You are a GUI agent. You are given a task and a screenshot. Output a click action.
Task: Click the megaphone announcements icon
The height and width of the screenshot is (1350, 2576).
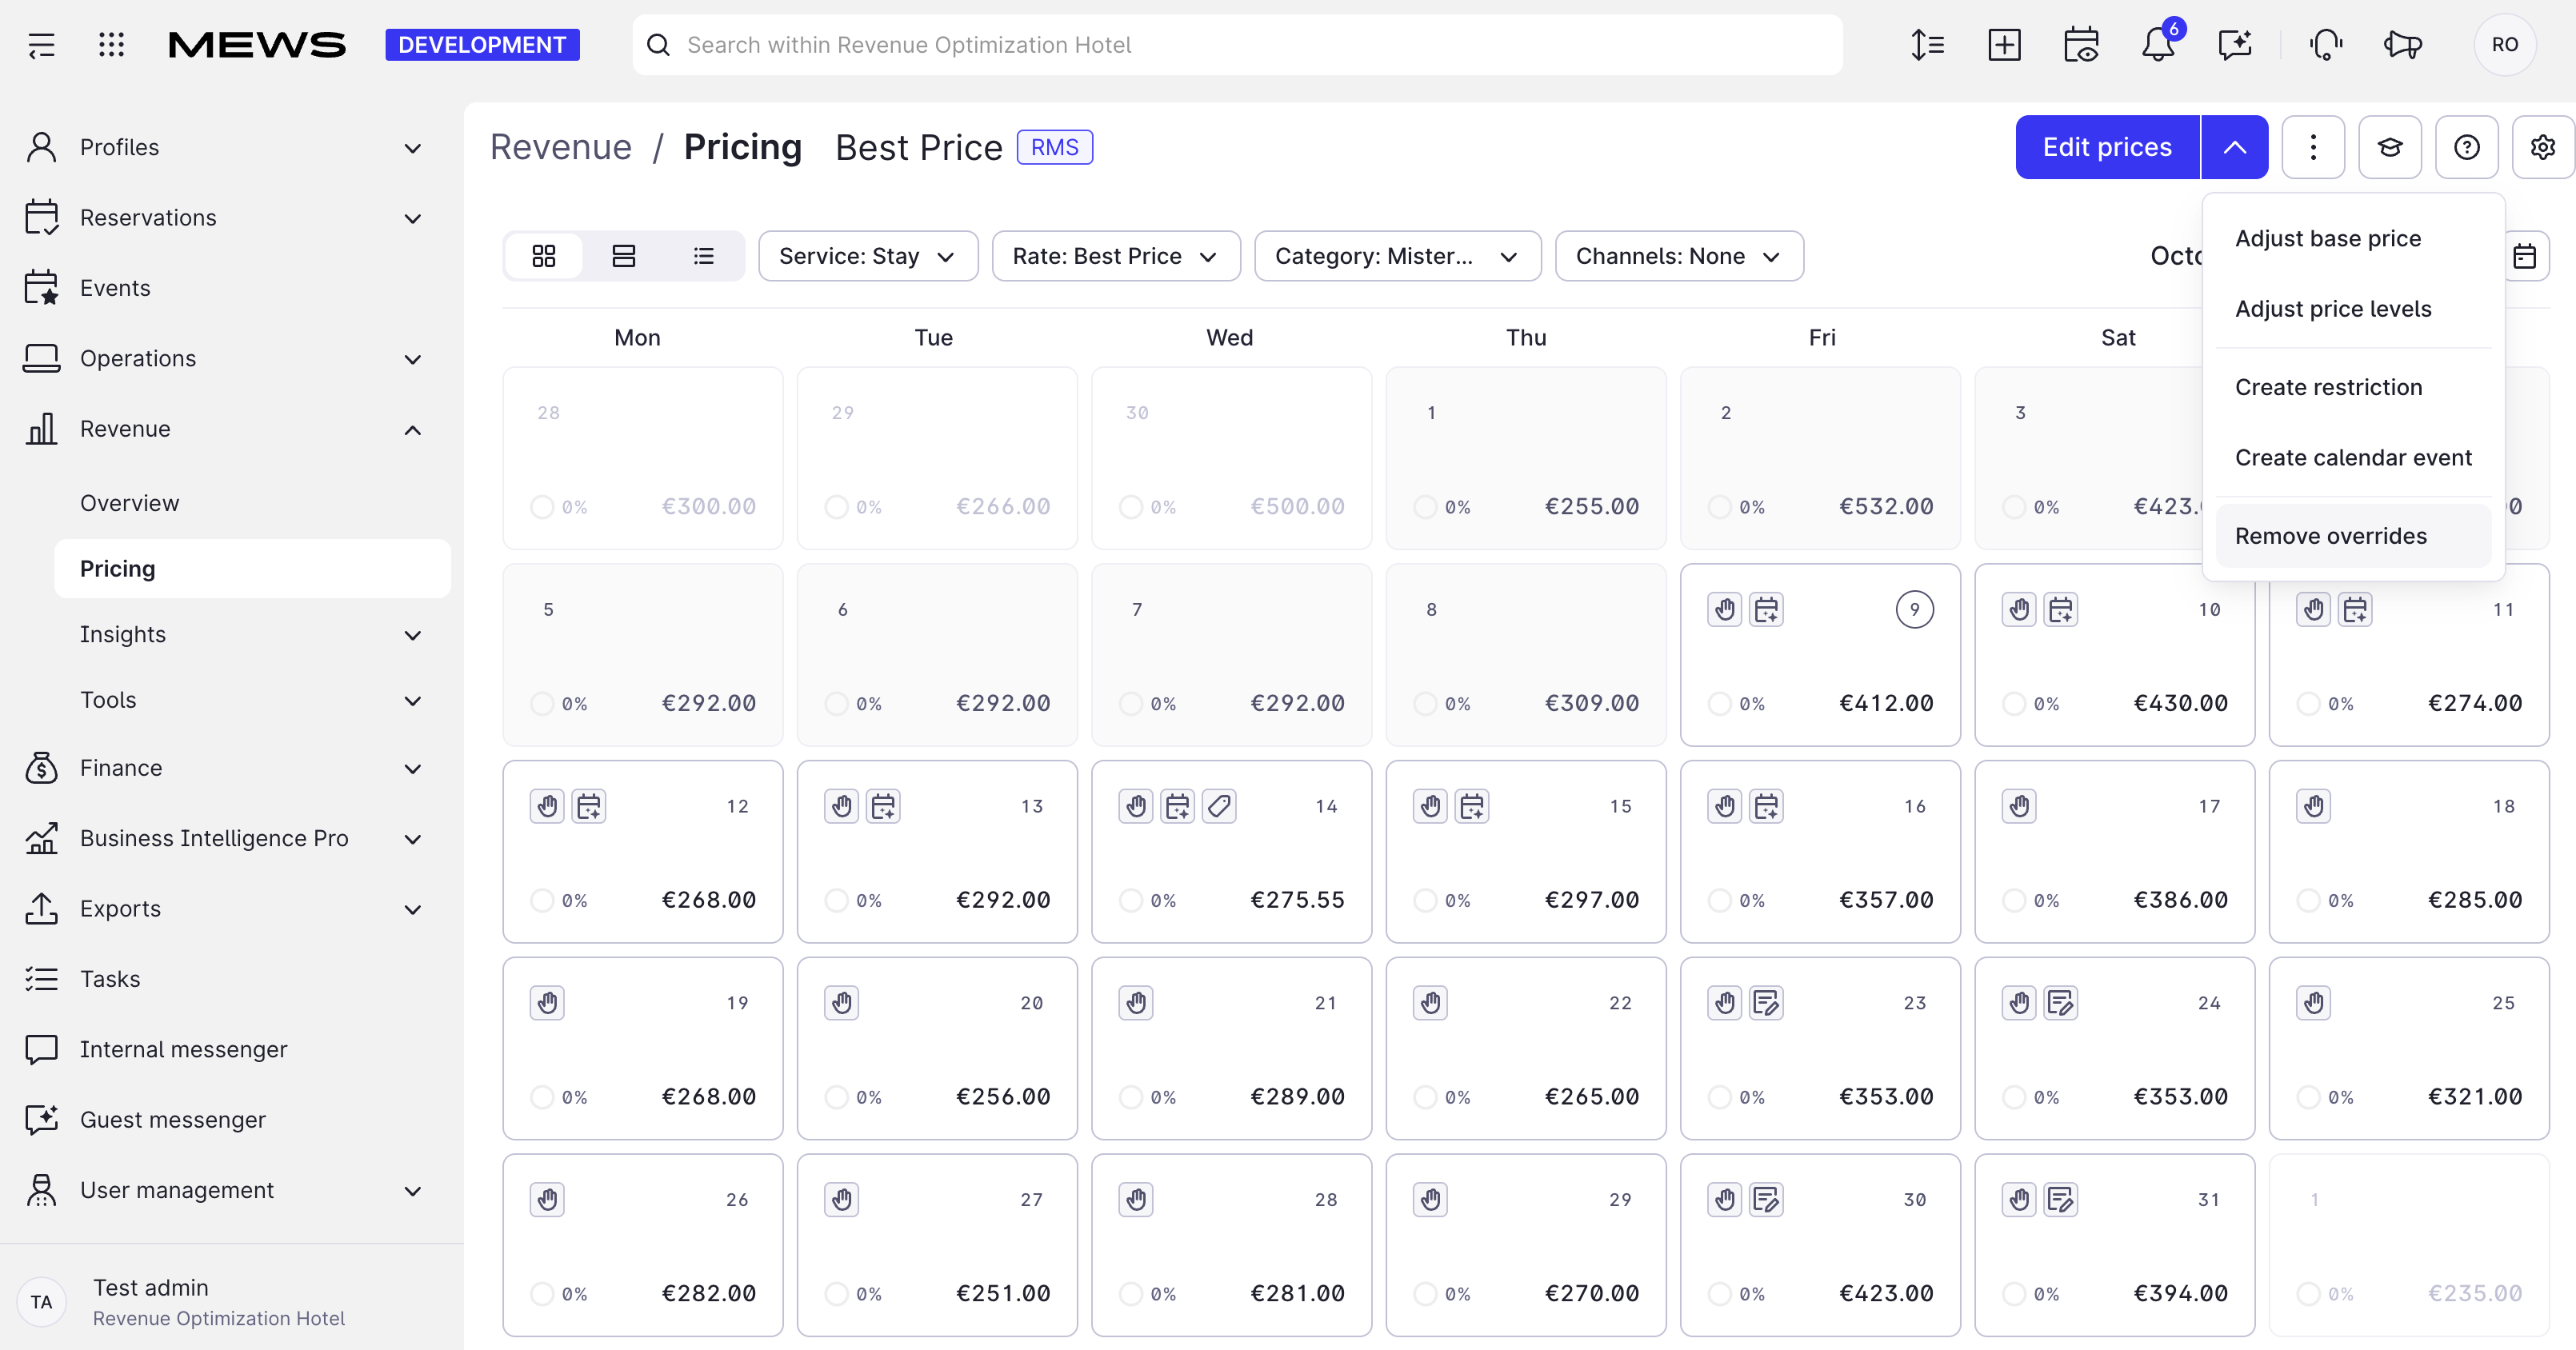(x=2402, y=45)
